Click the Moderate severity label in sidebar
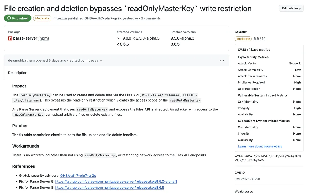315x196 pixels. point(243,39)
